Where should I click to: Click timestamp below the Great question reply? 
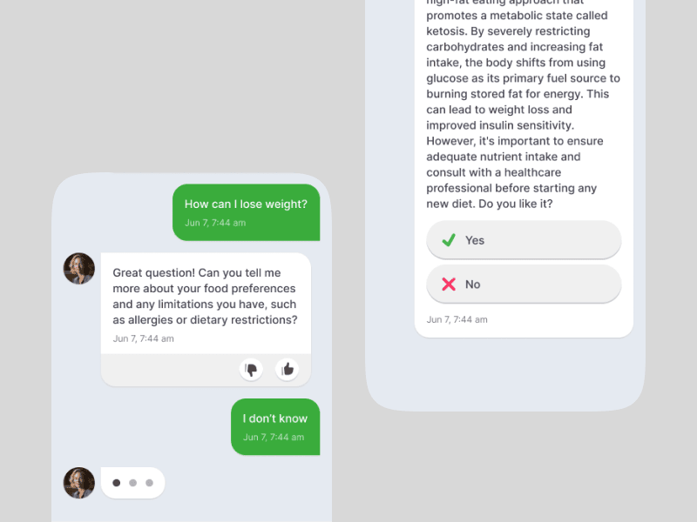tap(143, 338)
